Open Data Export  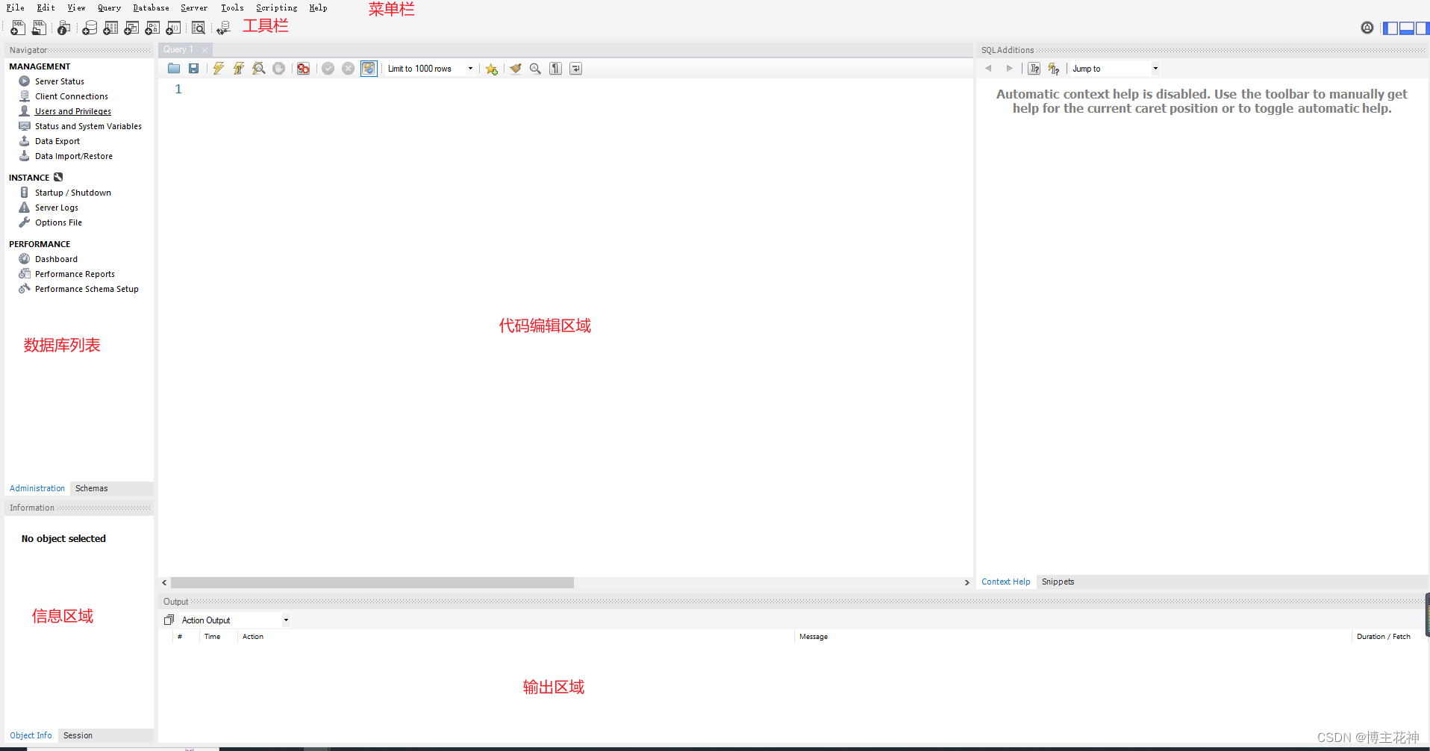click(x=57, y=141)
